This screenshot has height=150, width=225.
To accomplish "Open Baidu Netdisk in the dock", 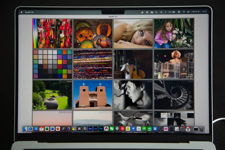I will (x=139, y=129).
